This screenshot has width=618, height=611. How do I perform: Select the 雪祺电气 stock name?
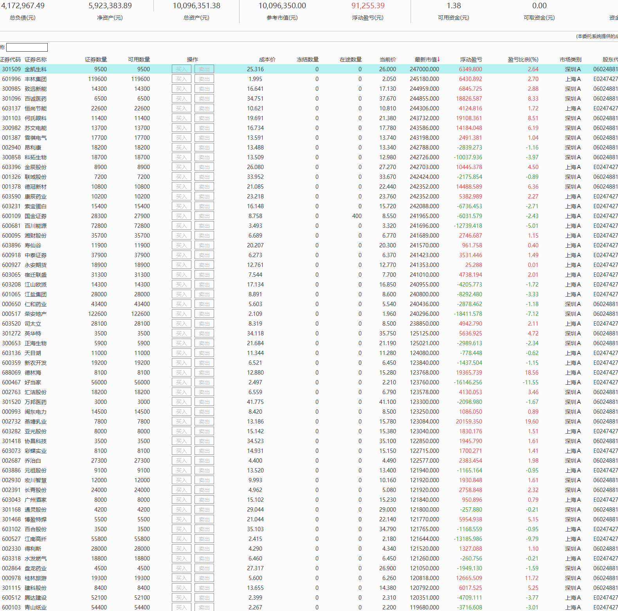tap(36, 138)
